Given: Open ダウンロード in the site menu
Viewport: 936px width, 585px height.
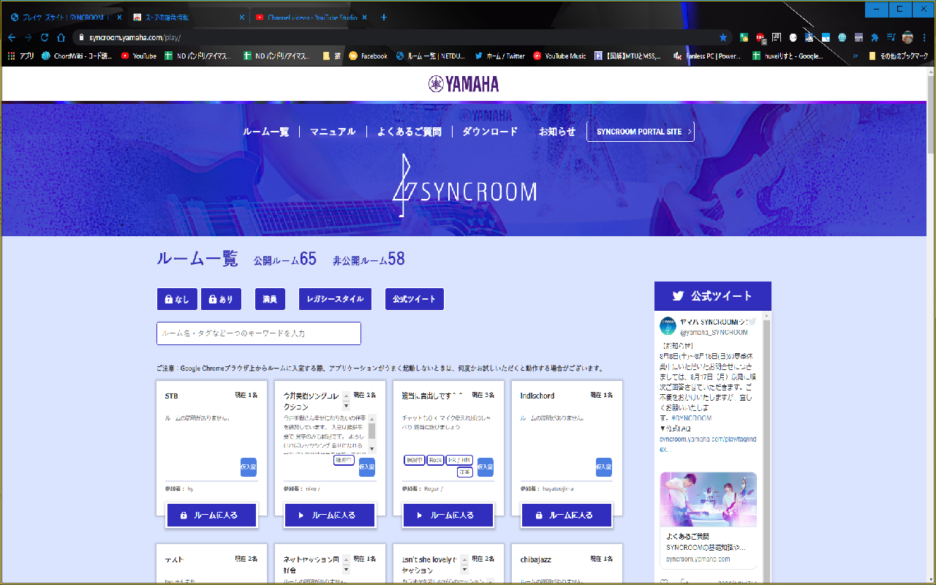Looking at the screenshot, I should (x=490, y=132).
